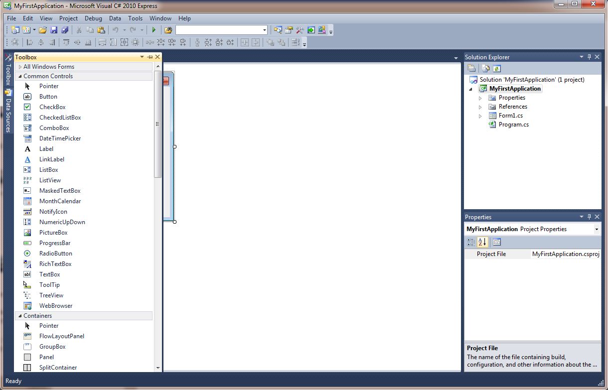Open the Help menu
The height and width of the screenshot is (390, 608).
click(184, 18)
